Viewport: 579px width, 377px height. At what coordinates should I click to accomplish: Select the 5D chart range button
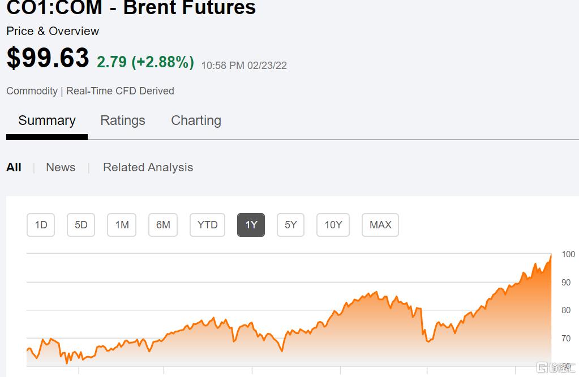[81, 224]
